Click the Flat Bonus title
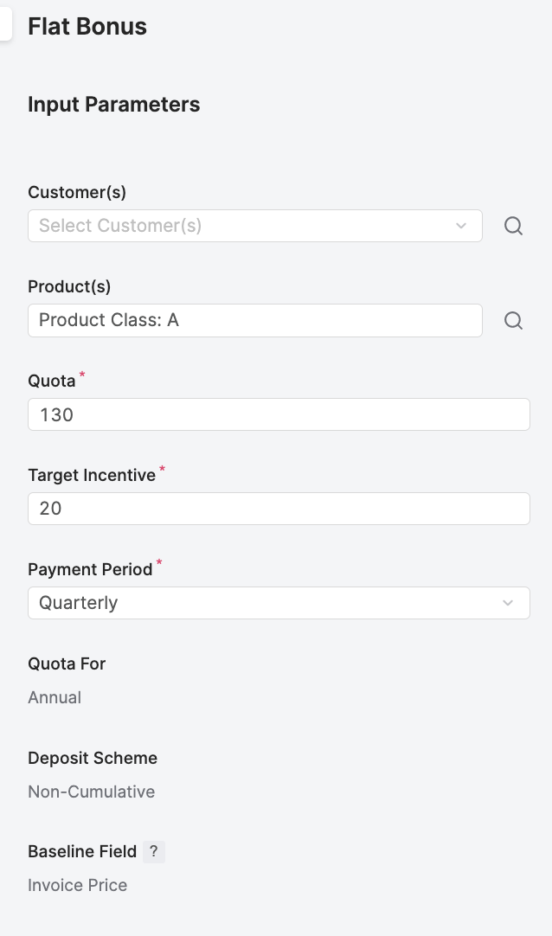The image size is (552, 936). (x=87, y=27)
